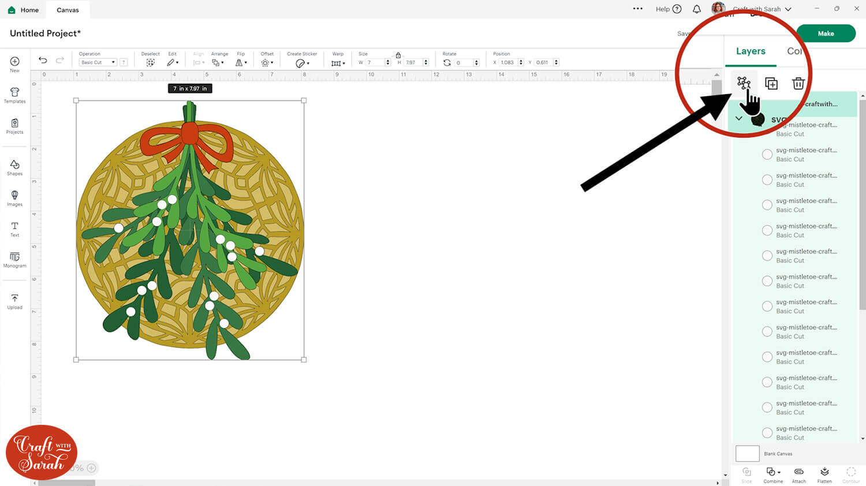Select the Text tool
The image size is (866, 486).
click(x=14, y=229)
